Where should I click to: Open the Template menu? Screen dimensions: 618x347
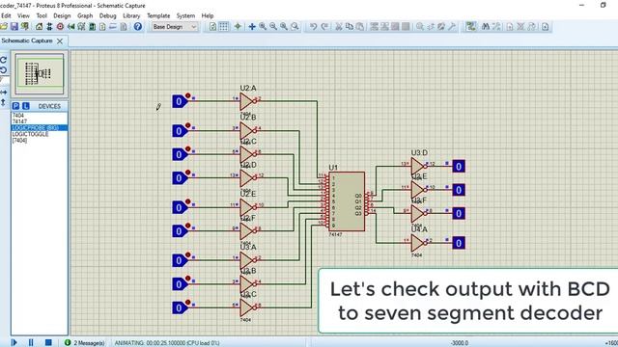click(158, 15)
